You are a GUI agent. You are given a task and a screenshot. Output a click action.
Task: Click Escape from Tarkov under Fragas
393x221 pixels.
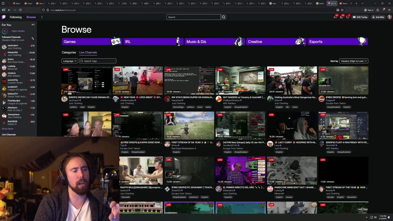336,103
